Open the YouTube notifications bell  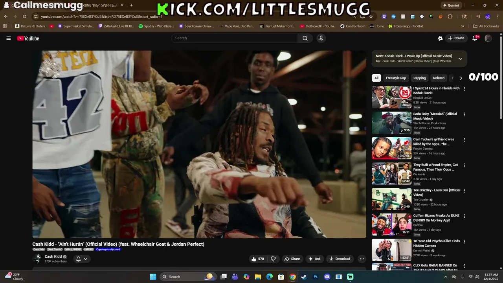click(475, 38)
